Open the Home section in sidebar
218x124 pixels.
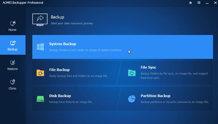pyautogui.click(x=12, y=26)
